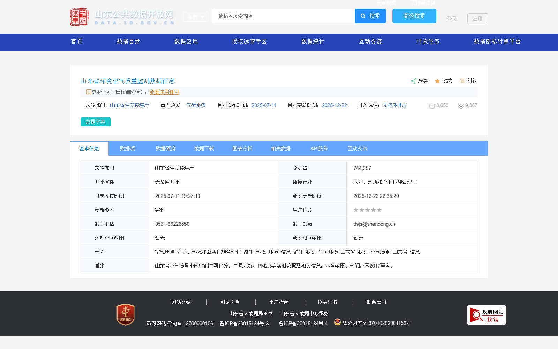Open the 数据目录 menu item
This screenshot has width=558, height=349.
tap(128, 42)
